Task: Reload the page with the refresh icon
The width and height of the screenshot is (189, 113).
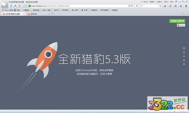Action: pyautogui.click(x=19, y=6)
